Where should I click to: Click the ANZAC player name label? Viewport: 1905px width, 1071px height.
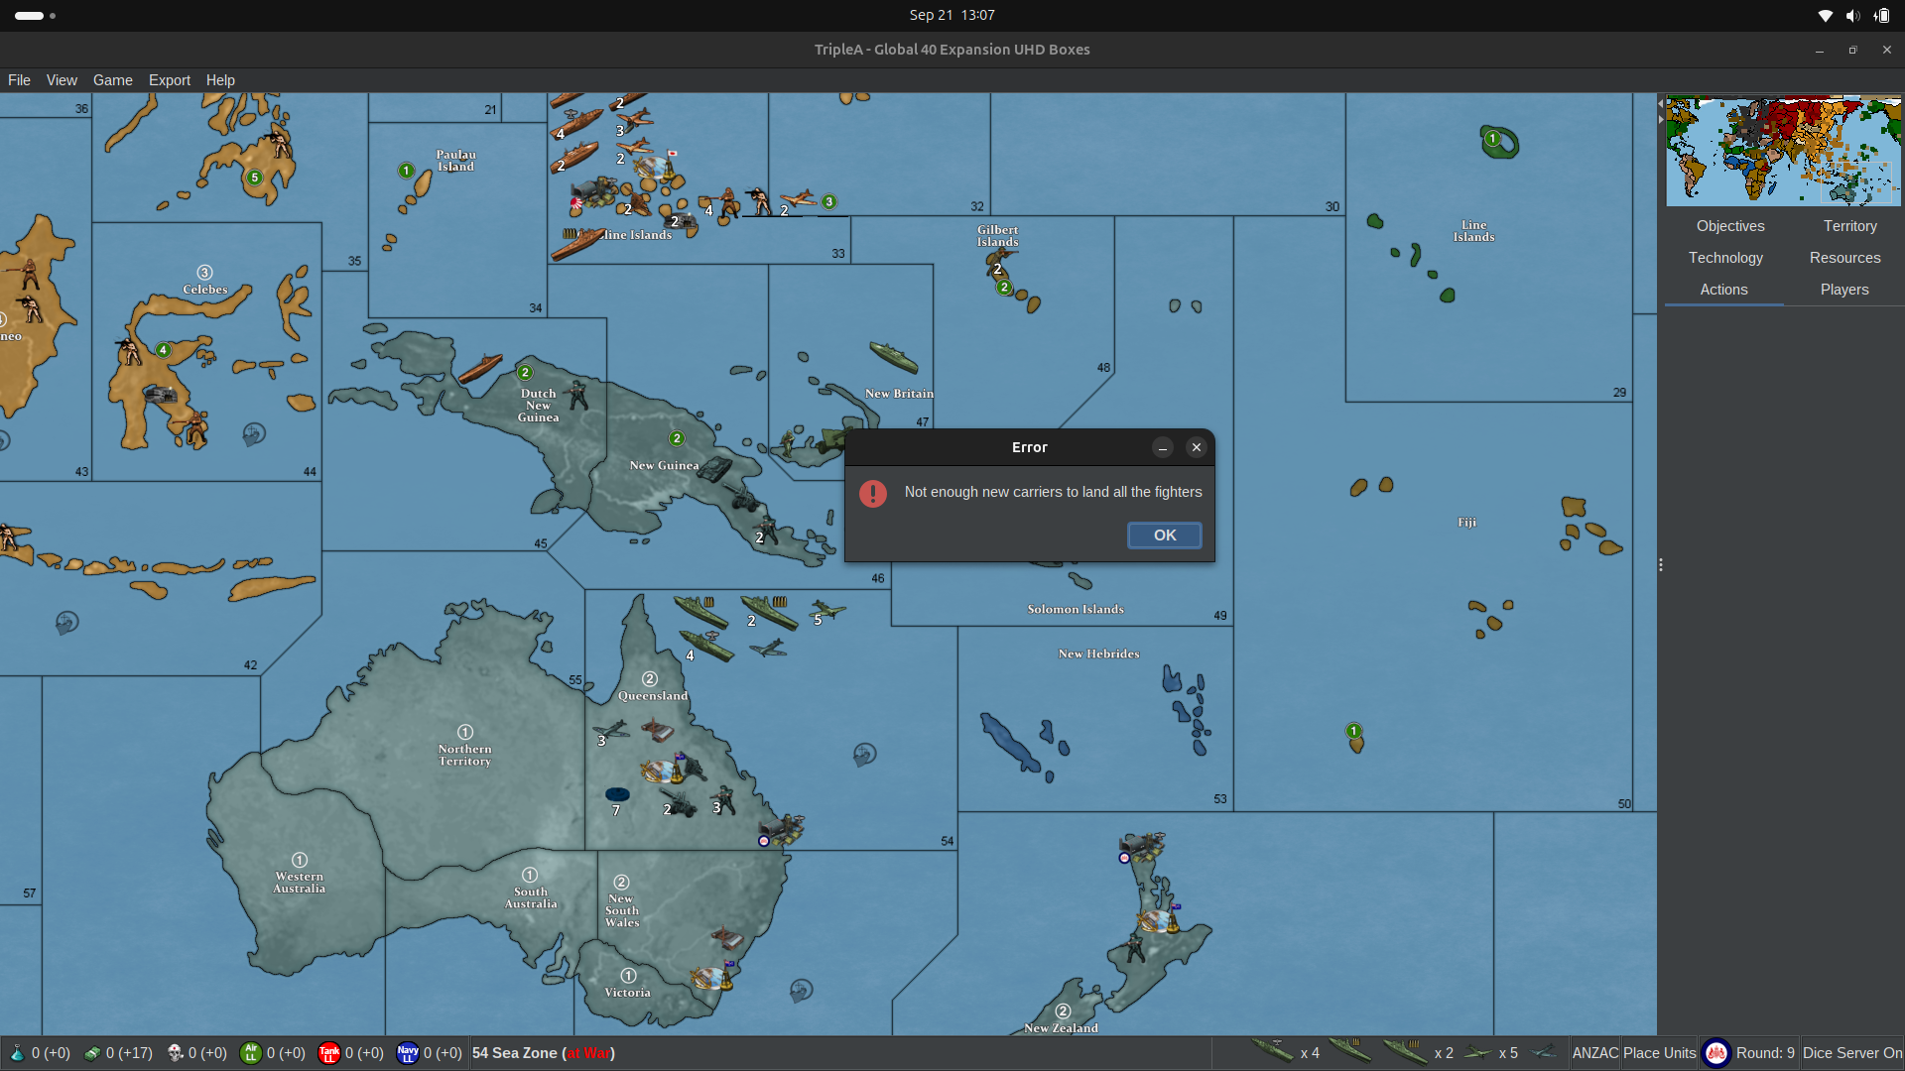click(x=1595, y=1053)
